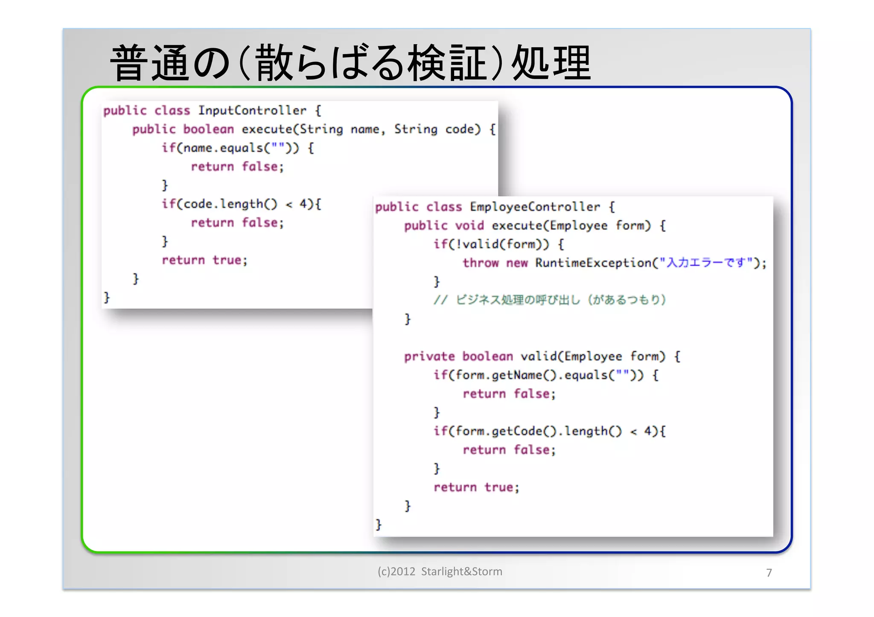Click the line 'if(form.getCode().length() < 4){'

coord(549,432)
